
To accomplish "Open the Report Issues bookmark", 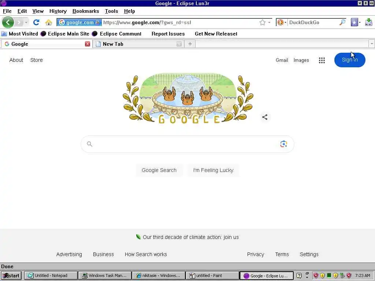I will pyautogui.click(x=168, y=34).
